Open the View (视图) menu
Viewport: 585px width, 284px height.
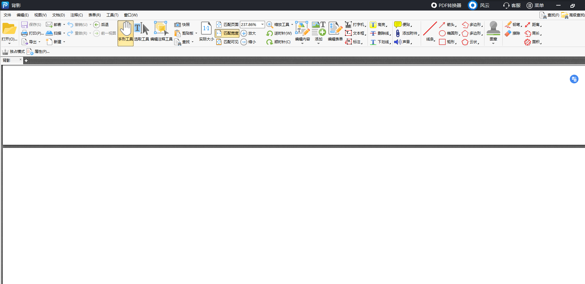coord(40,15)
